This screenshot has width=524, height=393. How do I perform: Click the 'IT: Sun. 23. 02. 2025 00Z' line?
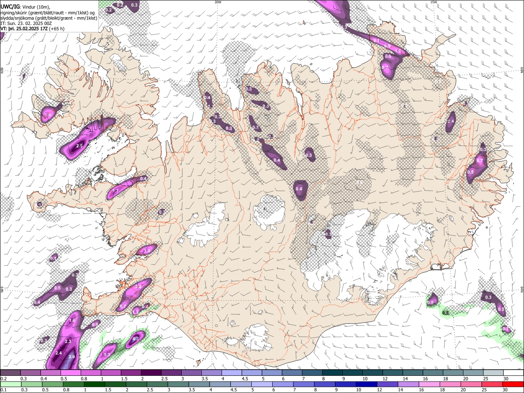click(x=26, y=24)
